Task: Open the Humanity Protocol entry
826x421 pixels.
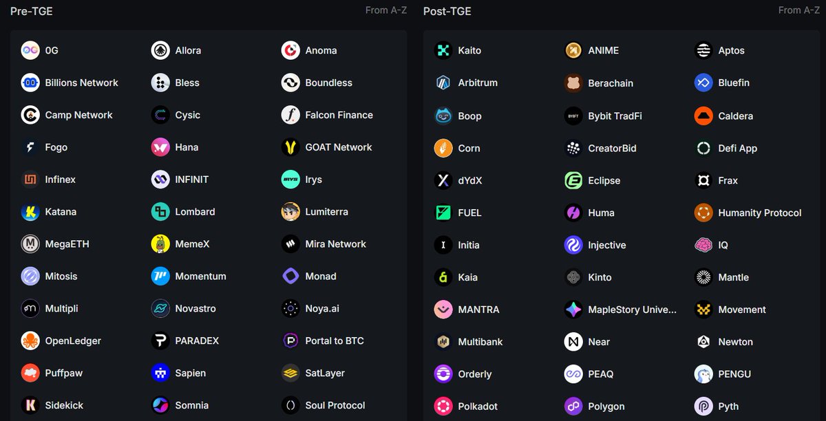Action: point(760,213)
